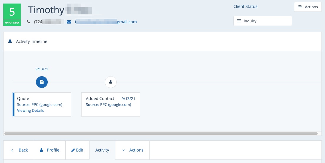Click the added contact person icon

point(111,82)
